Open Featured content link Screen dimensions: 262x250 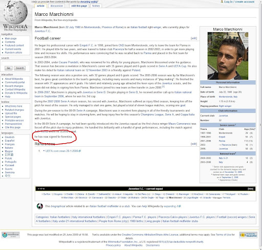14,46
